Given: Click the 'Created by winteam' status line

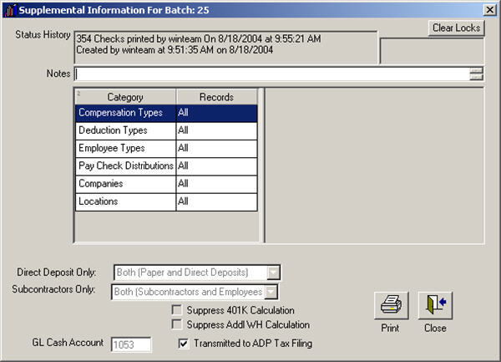Looking at the screenshot, I should click(x=175, y=50).
